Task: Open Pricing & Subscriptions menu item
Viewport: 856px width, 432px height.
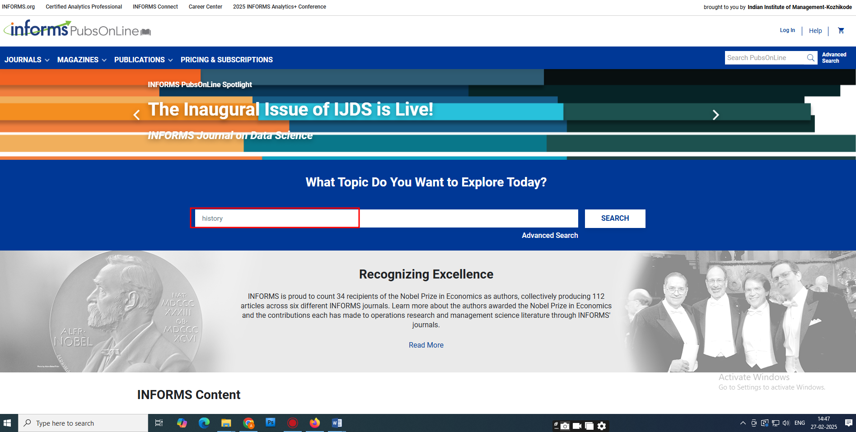Action: pos(226,60)
